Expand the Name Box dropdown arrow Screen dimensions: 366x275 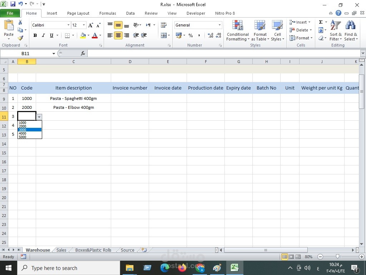pyautogui.click(x=54, y=54)
